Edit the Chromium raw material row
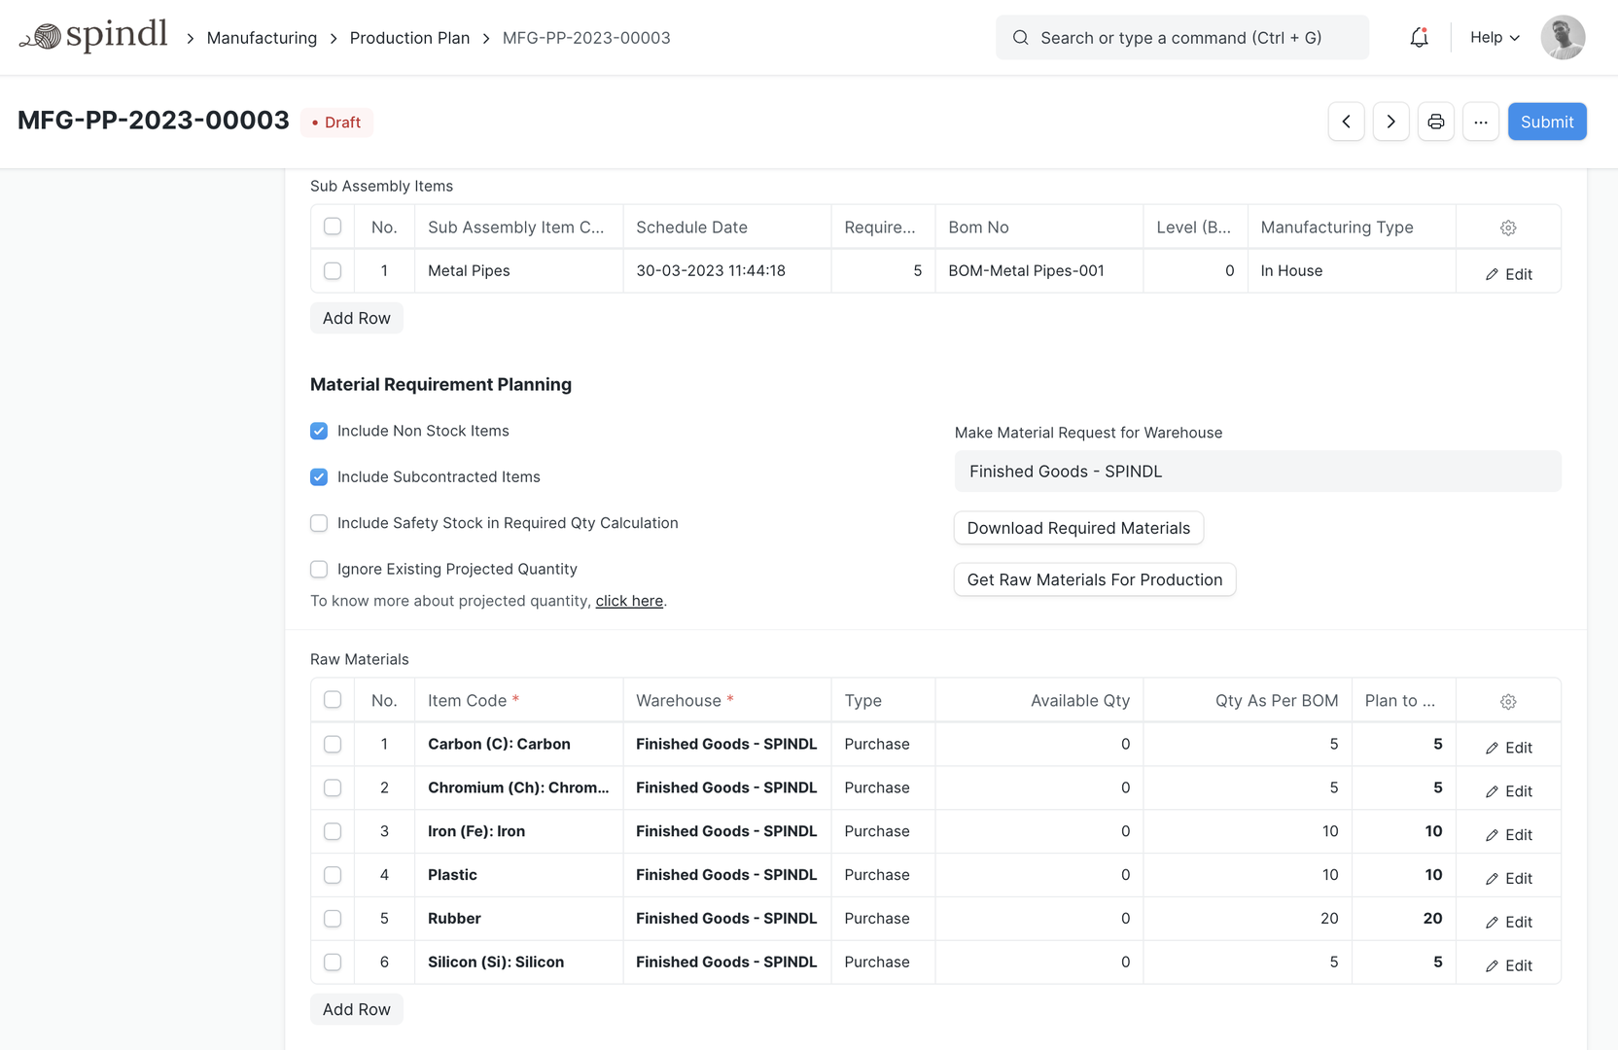 (1508, 791)
